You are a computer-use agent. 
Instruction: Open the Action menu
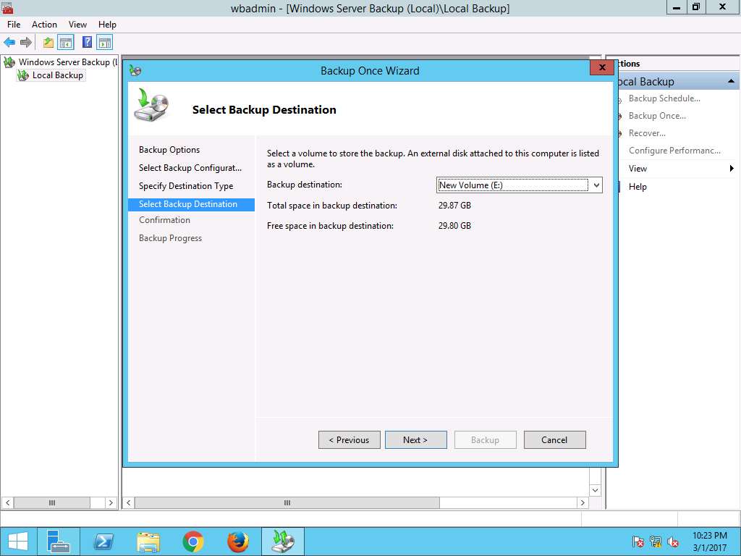click(x=44, y=25)
